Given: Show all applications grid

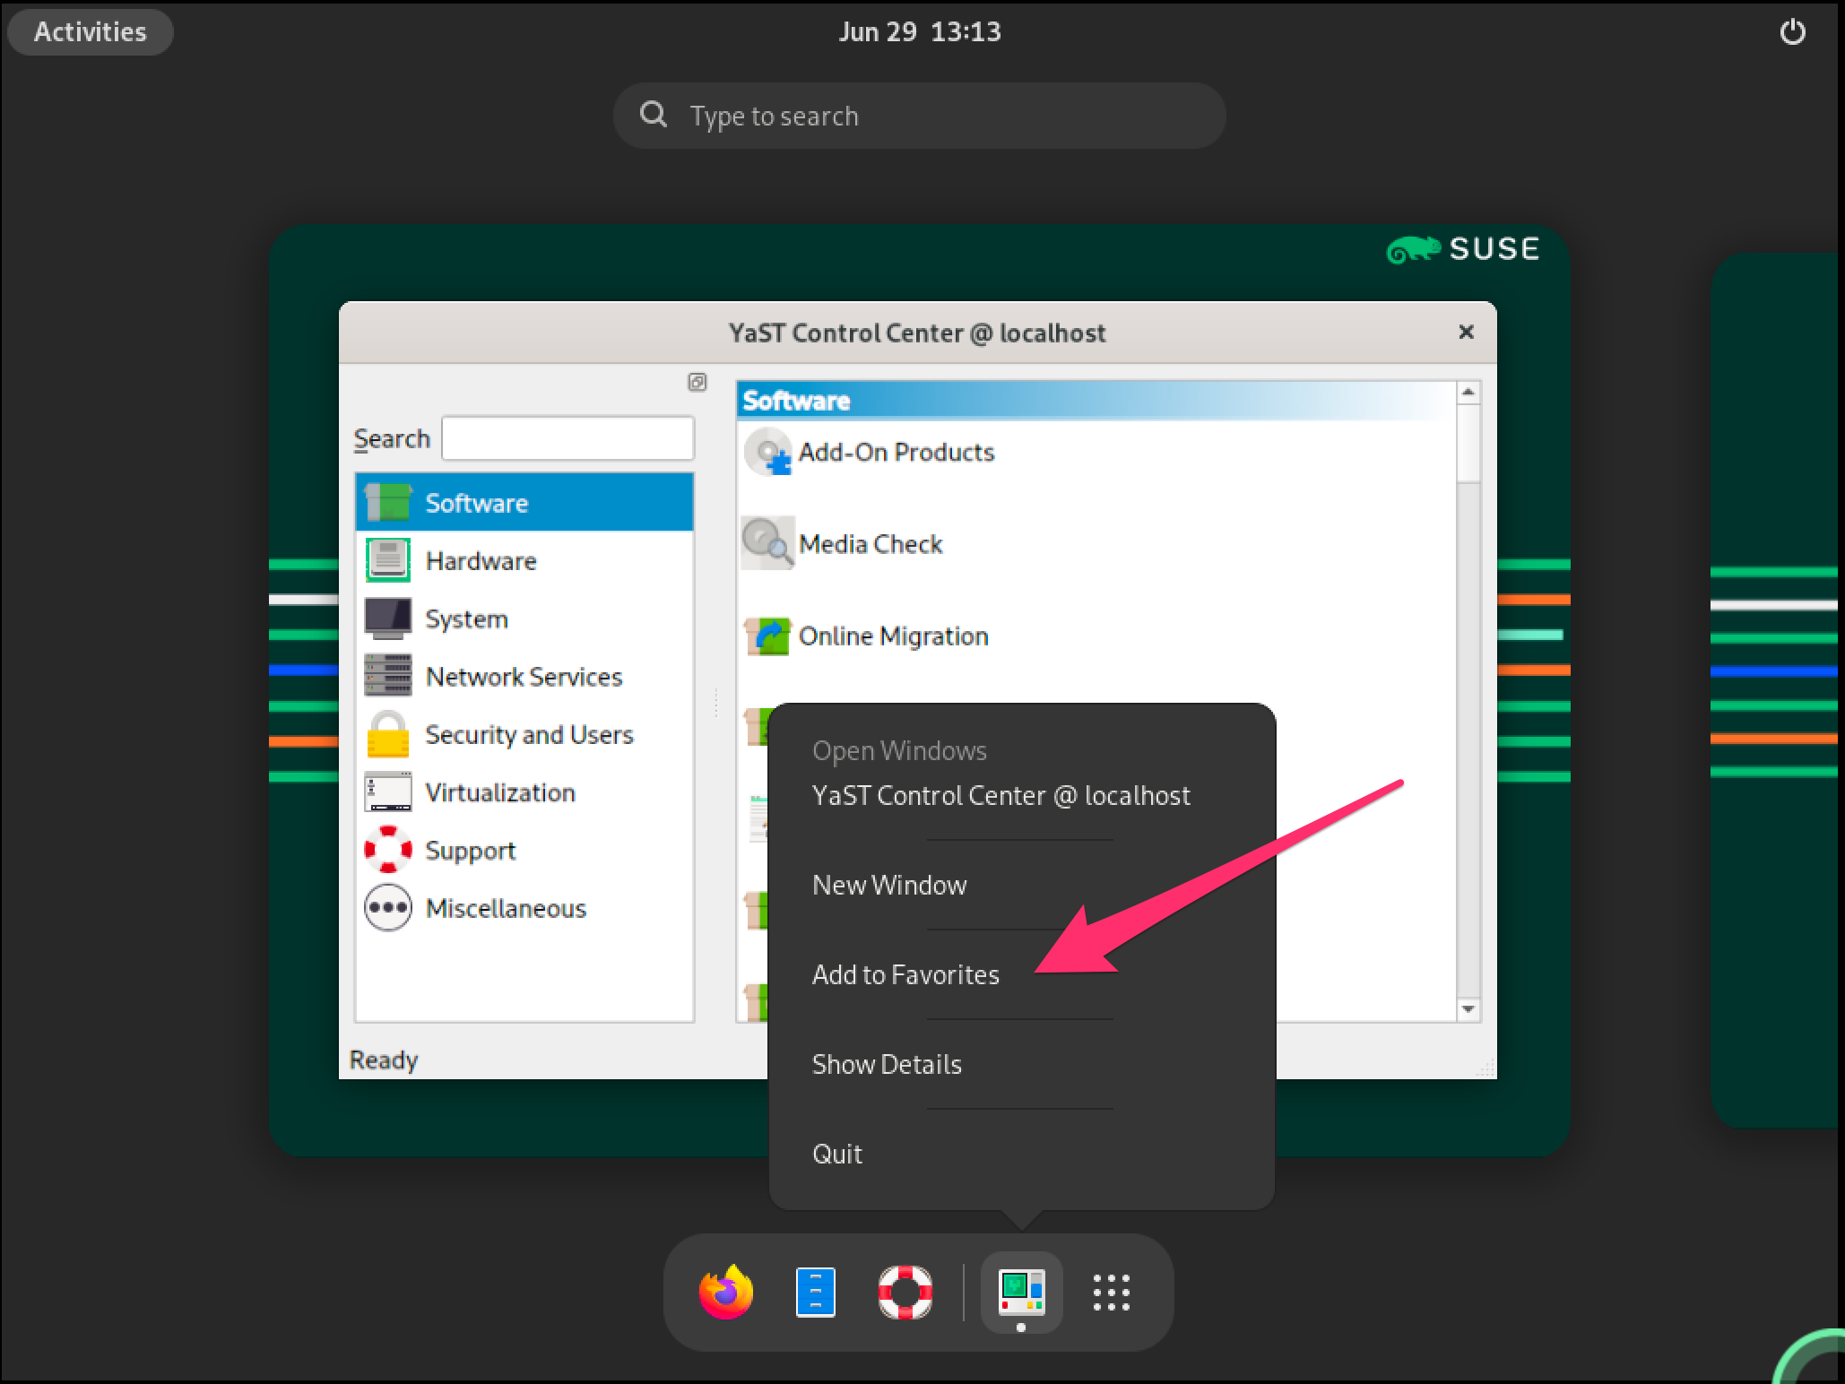Looking at the screenshot, I should [1112, 1292].
